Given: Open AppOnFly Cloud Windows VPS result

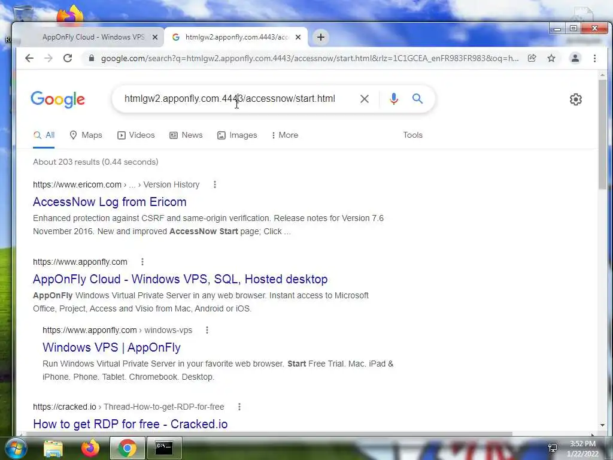Looking at the screenshot, I should click(180, 279).
